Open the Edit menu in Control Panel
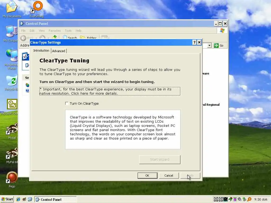Viewport: 271px width, 203px height. pyautogui.click(x=32, y=31)
